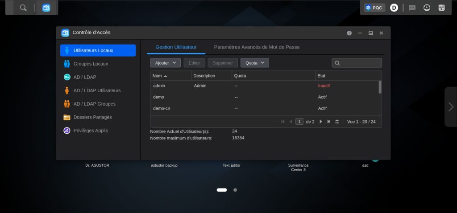Click the globe icon in top bar
The image size is (457, 213).
427,8
